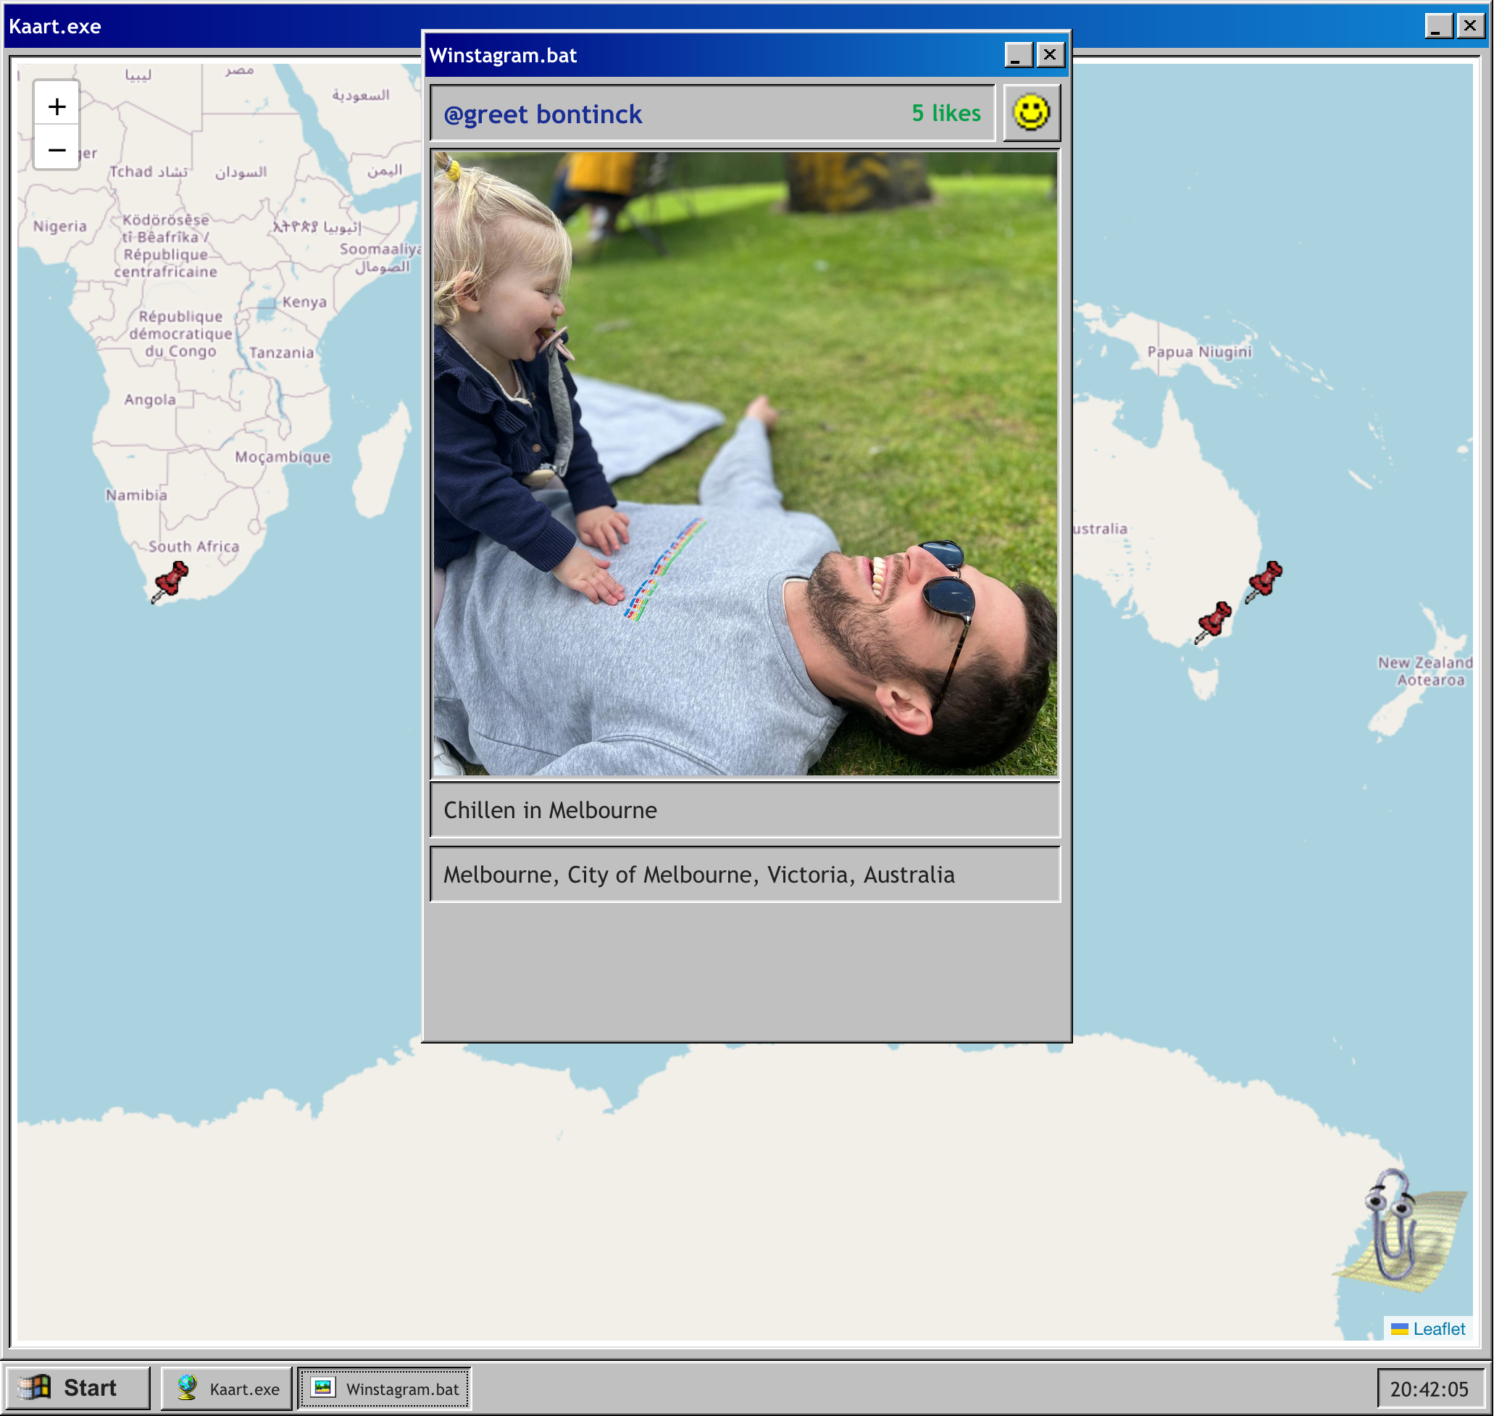Click the Clippy paperclip assistant
1494x1416 pixels.
point(1395,1231)
